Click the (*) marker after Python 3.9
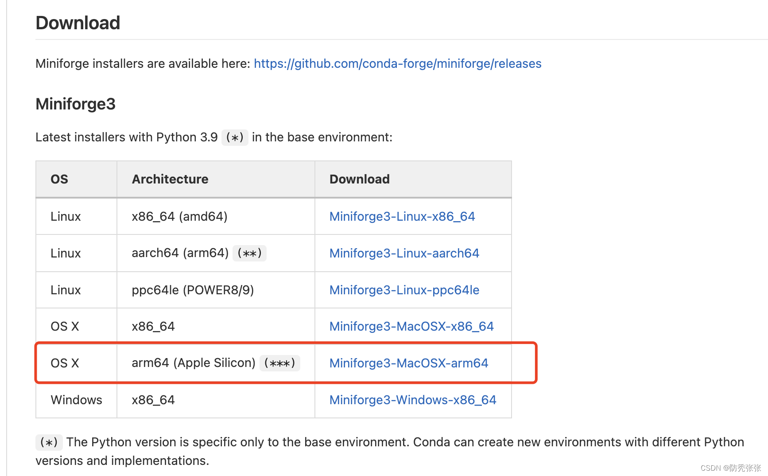The height and width of the screenshot is (476, 768). coord(235,137)
